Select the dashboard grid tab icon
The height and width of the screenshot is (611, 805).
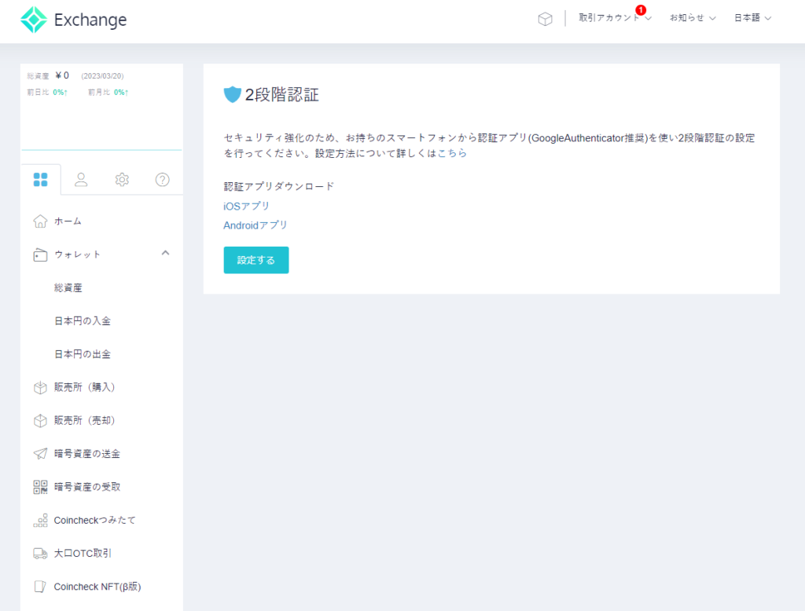point(41,179)
